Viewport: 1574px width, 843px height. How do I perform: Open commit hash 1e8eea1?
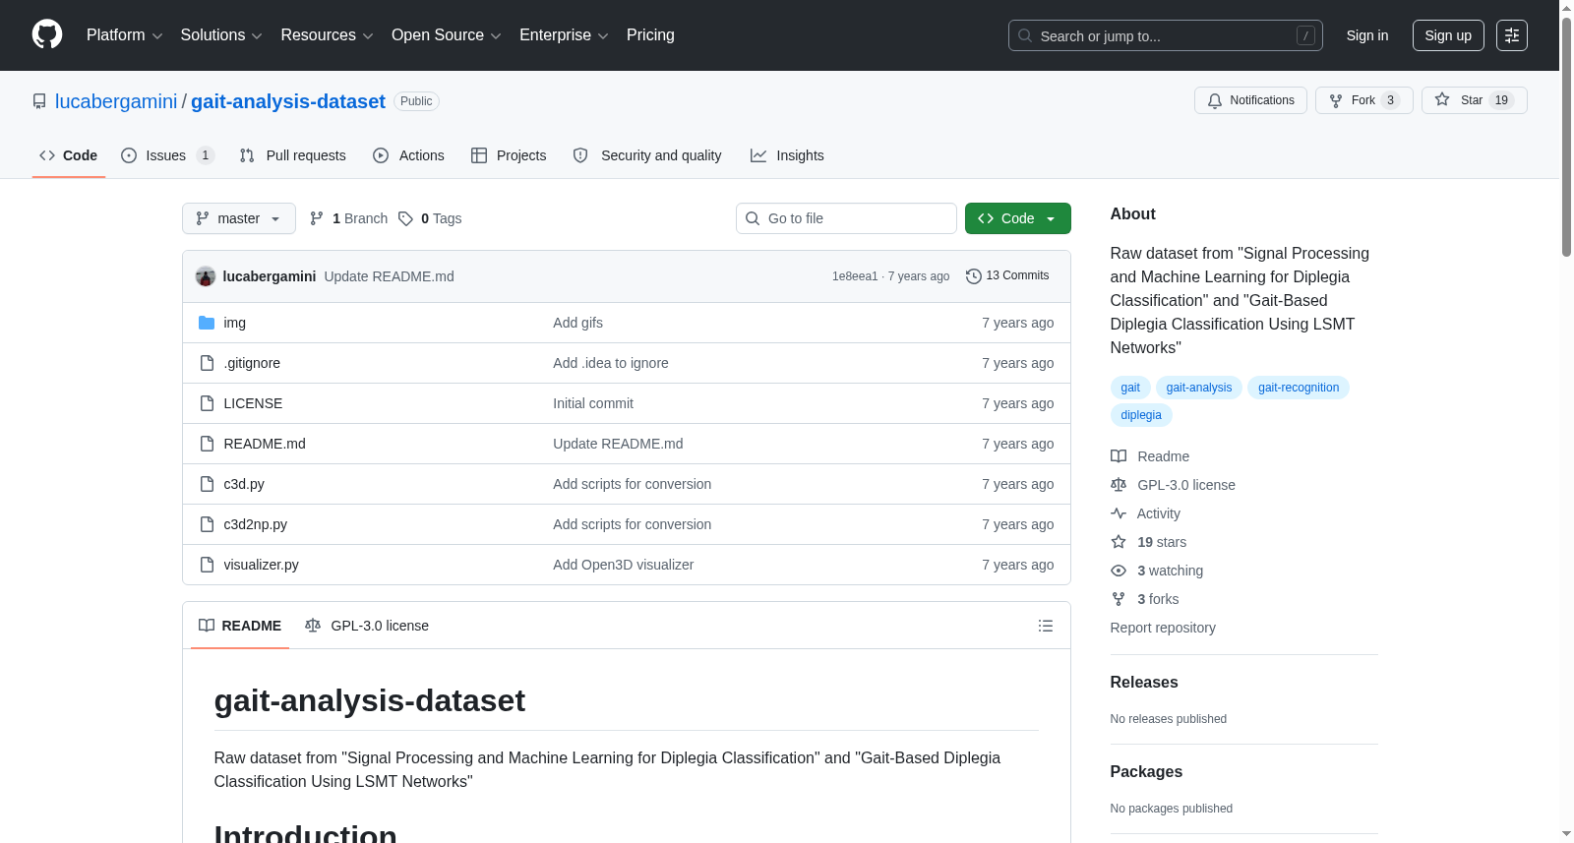coord(855,276)
